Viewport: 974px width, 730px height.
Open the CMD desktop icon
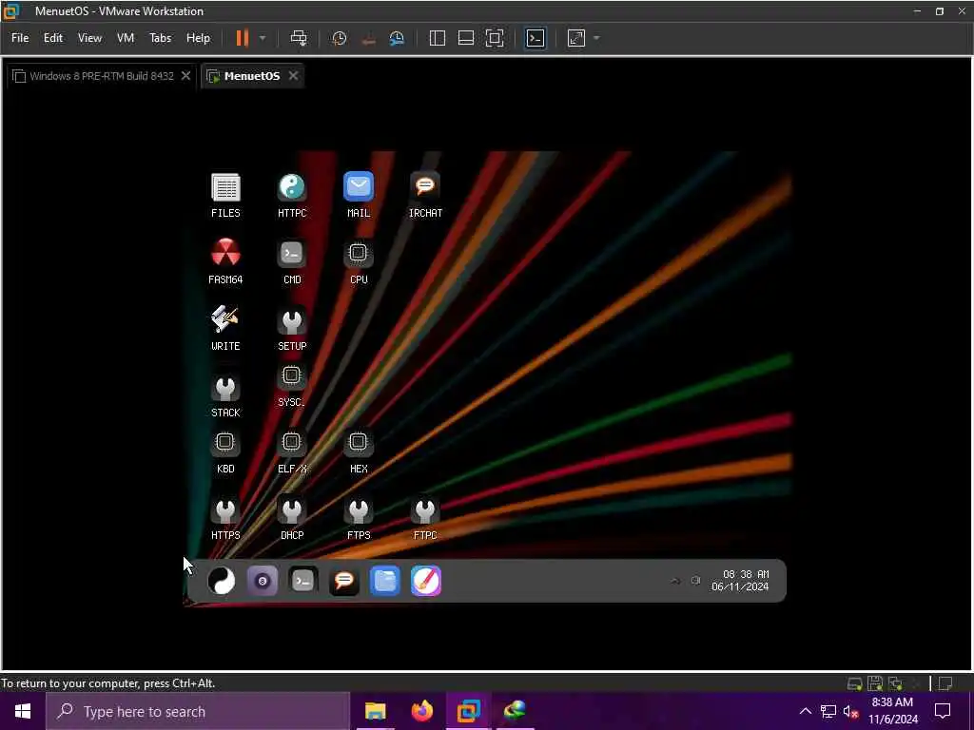pyautogui.click(x=292, y=261)
